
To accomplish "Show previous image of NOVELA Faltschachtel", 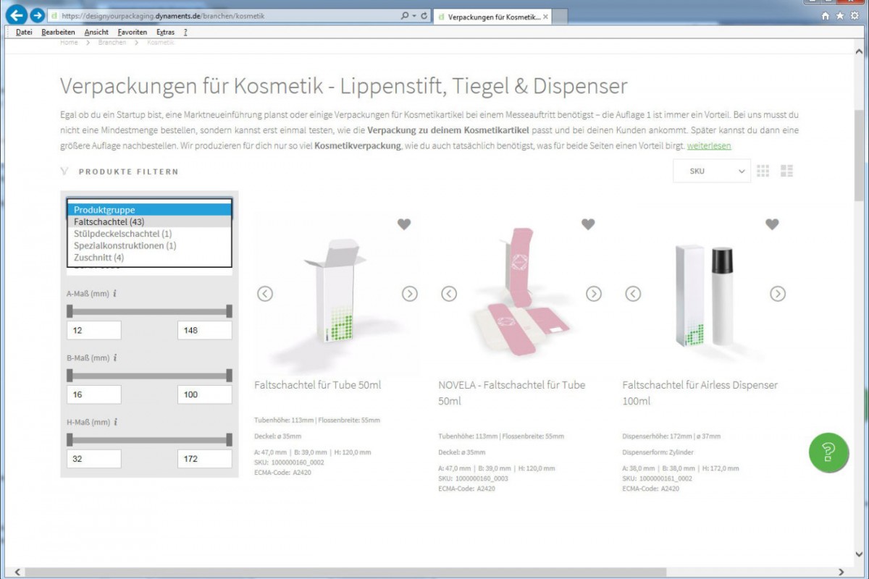I will (x=449, y=294).
